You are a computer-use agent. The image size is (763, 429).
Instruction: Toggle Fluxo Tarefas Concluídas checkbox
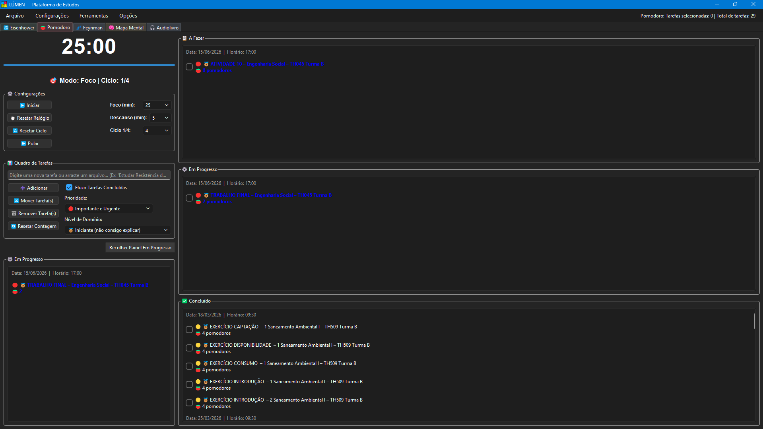69,187
